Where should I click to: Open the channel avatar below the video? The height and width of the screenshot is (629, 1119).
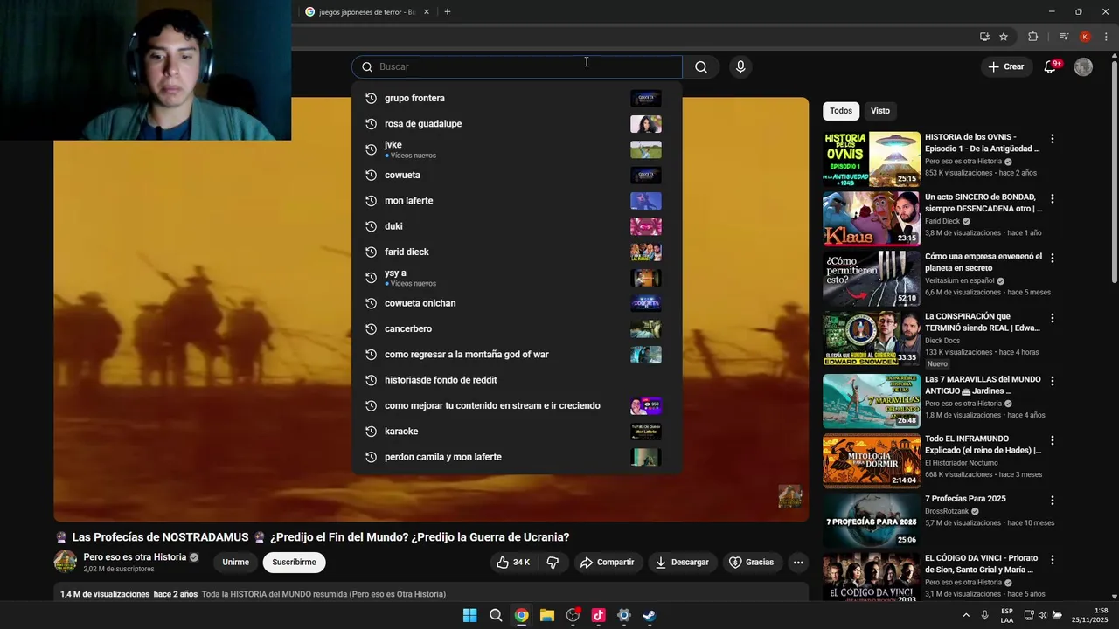pyautogui.click(x=66, y=562)
